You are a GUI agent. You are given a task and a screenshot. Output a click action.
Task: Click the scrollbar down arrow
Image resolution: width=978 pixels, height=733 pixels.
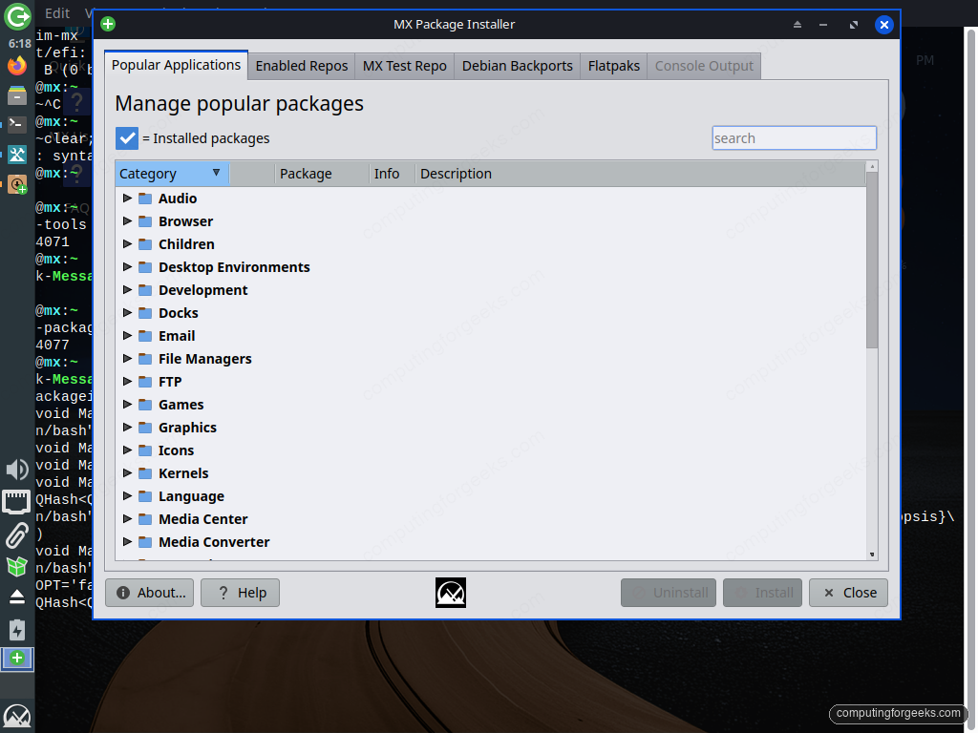coord(872,555)
